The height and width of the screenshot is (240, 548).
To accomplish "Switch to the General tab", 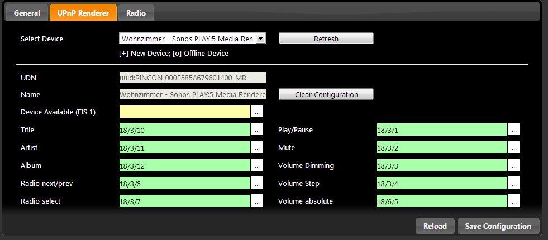I will pos(27,12).
